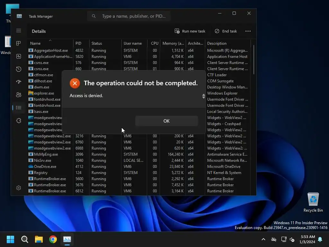Click the Antimalware Service description cell

227,154
